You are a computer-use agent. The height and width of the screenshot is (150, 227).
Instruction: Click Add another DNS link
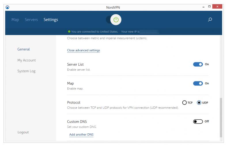tap(81, 135)
